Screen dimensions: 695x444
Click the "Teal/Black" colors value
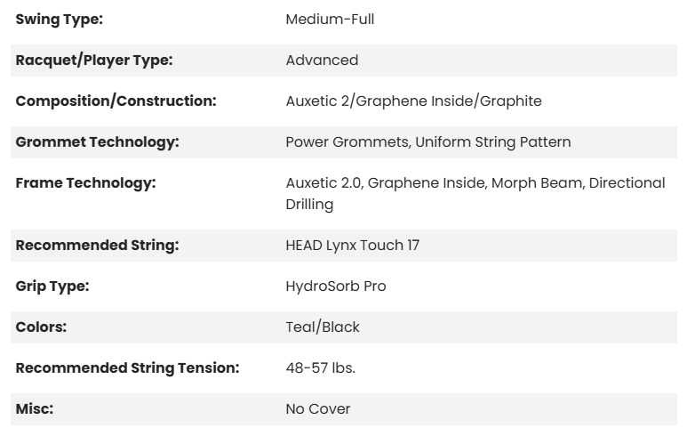point(323,327)
